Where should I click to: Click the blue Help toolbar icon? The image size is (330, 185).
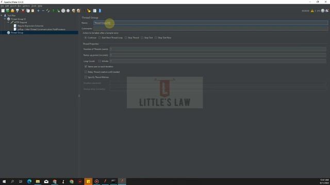100,10
